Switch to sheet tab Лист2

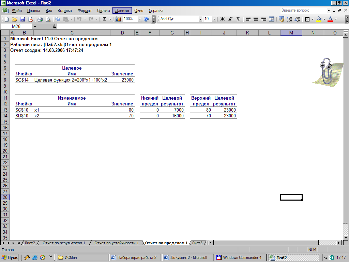30,243
